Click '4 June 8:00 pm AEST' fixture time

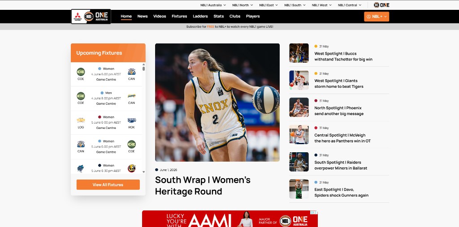[x=106, y=99]
